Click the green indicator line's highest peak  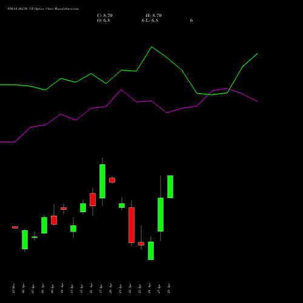151,47
